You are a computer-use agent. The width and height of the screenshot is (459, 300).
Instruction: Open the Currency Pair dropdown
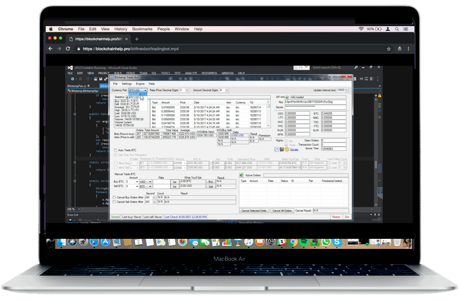[138, 90]
